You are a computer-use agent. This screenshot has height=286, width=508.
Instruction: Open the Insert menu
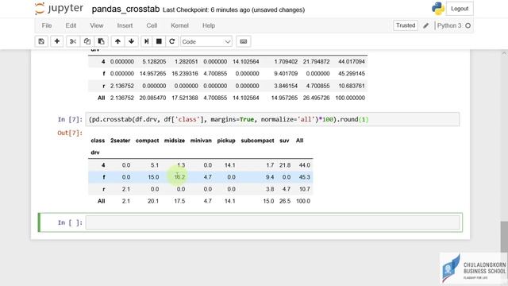(x=125, y=25)
